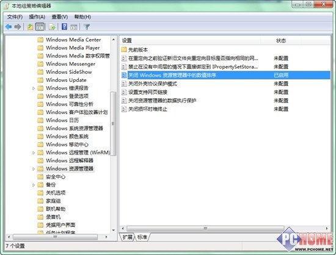The image size is (336, 255).
Task: Select Windows 远程解释器 in the tree
Action: tap(70, 160)
